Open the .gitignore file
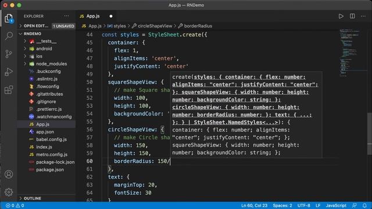Screen dimensions: 372x209 click(46, 102)
